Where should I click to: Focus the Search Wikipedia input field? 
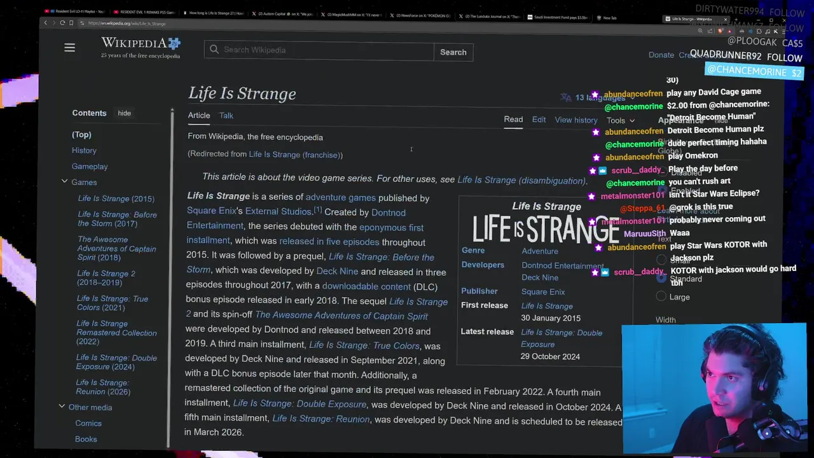pyautogui.click(x=319, y=50)
